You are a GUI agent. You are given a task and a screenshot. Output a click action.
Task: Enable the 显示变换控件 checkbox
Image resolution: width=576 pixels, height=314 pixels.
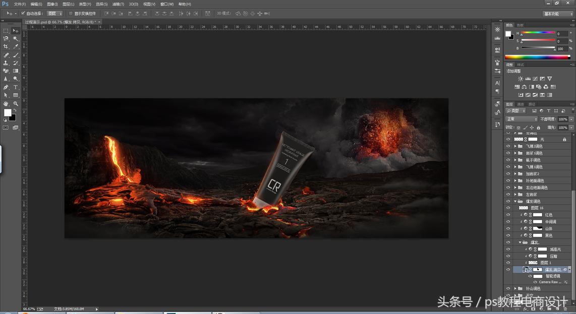71,14
